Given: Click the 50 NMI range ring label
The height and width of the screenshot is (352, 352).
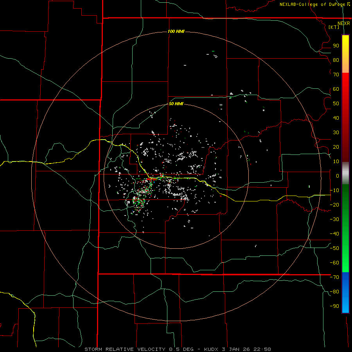Looking at the screenshot, I should click(176, 104).
